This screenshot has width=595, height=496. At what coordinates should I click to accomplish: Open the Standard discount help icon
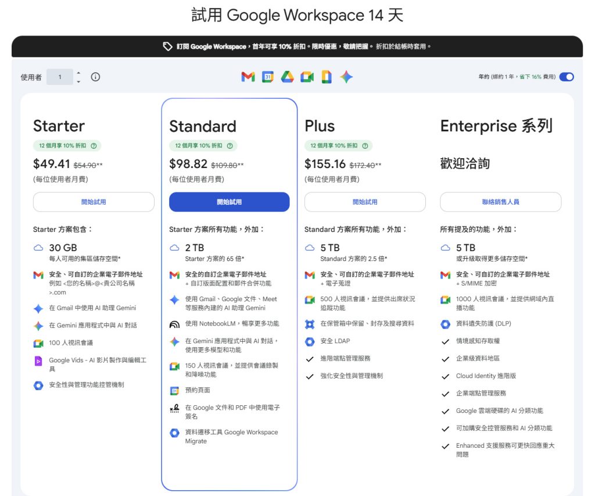(230, 146)
